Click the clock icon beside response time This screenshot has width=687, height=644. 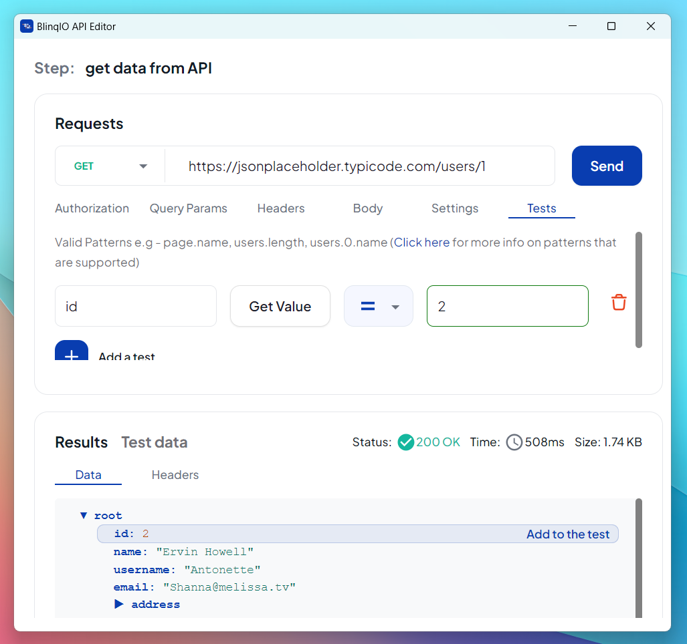514,442
